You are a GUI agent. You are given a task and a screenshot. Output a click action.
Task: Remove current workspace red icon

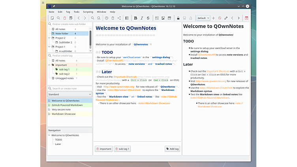click(x=220, y=18)
